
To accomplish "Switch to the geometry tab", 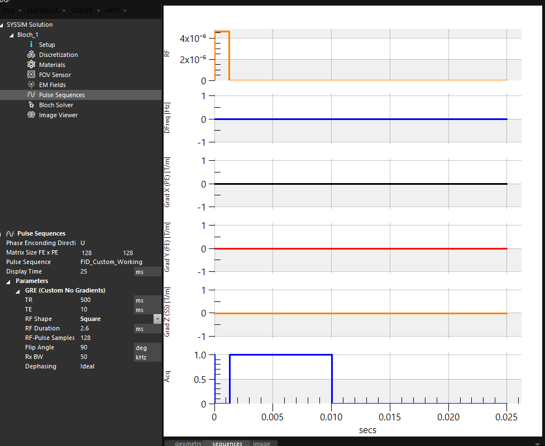I will [x=188, y=444].
